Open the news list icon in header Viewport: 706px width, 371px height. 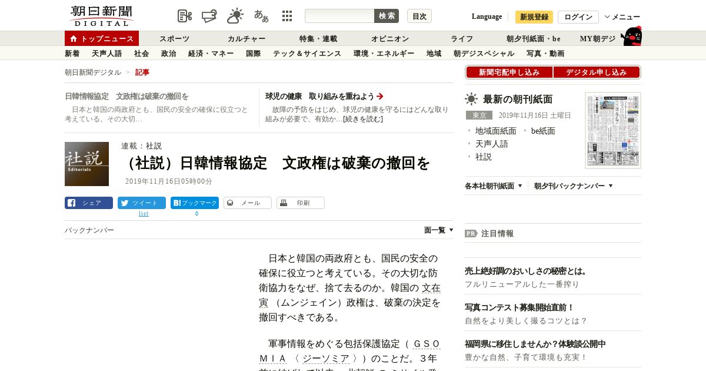pos(185,16)
